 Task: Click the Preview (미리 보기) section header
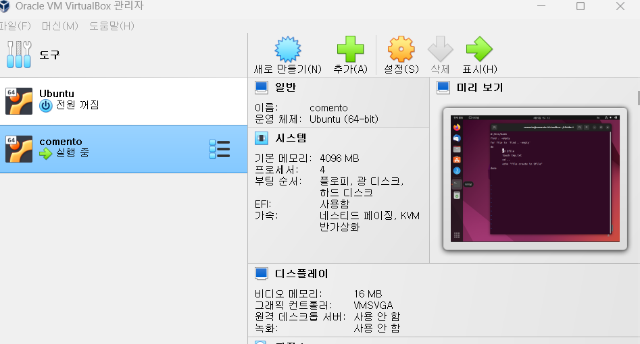coord(480,87)
